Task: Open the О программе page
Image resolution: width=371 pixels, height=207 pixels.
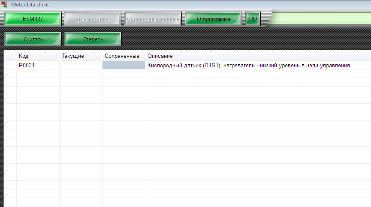Action: click(x=214, y=19)
